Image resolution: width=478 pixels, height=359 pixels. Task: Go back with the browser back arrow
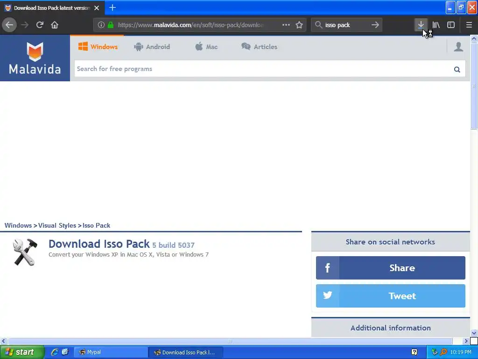[9, 25]
